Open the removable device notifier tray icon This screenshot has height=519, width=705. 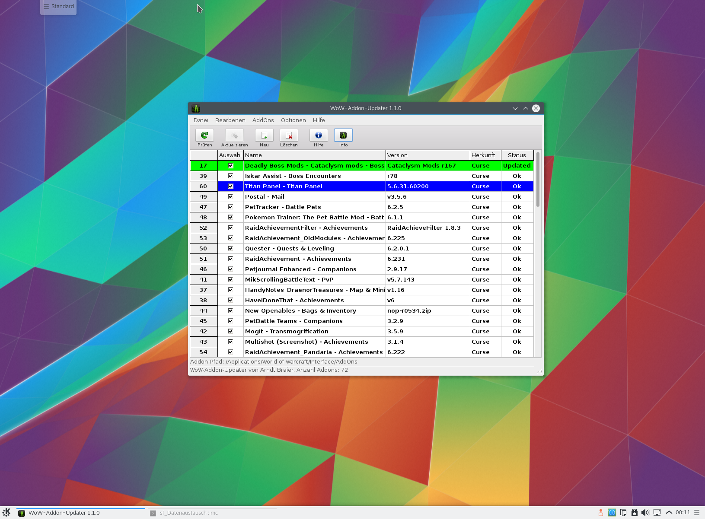(635, 513)
